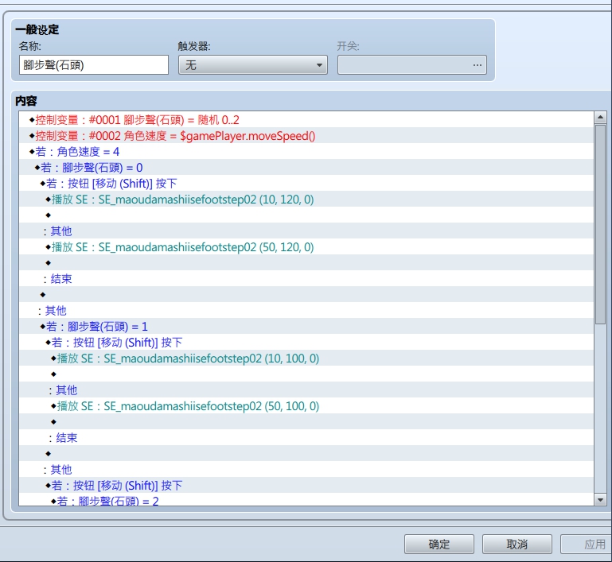Click the 确定 button
This screenshot has height=562, width=612.
click(439, 544)
